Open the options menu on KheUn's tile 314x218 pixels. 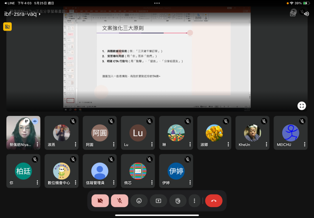coord(267,145)
